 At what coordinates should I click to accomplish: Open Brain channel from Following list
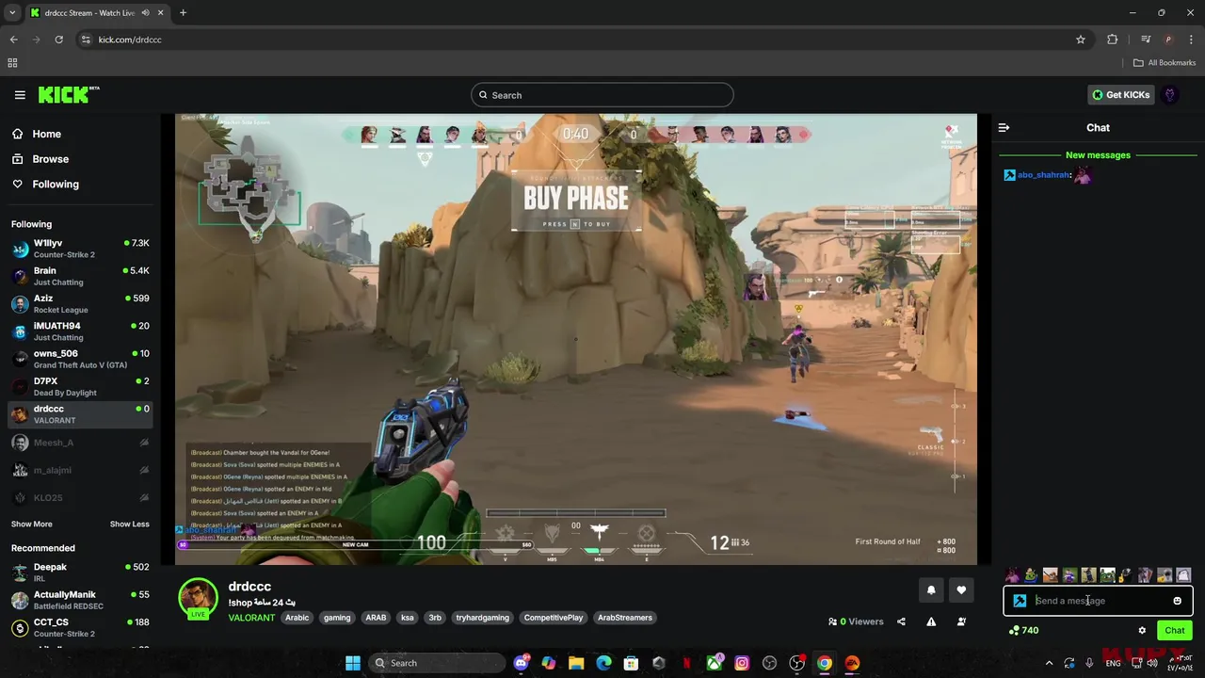pyautogui.click(x=81, y=276)
